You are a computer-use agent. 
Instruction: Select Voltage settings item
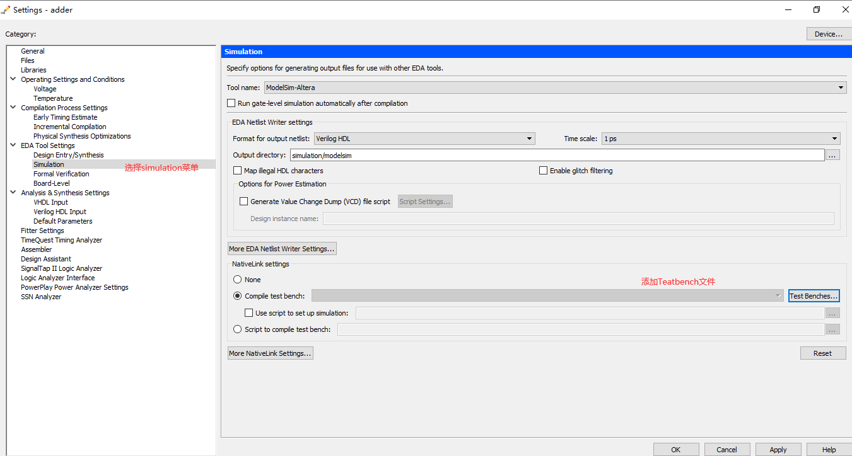pyautogui.click(x=45, y=89)
